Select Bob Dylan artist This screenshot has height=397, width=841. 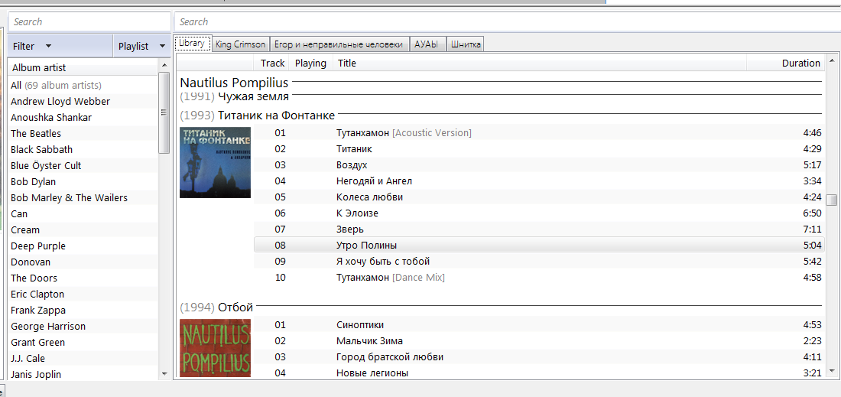pyautogui.click(x=83, y=182)
